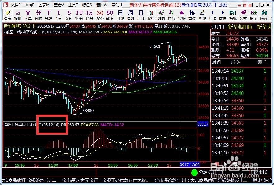Select the 10分 ten-minute period
The height and width of the screenshot is (185, 274).
(79, 15)
